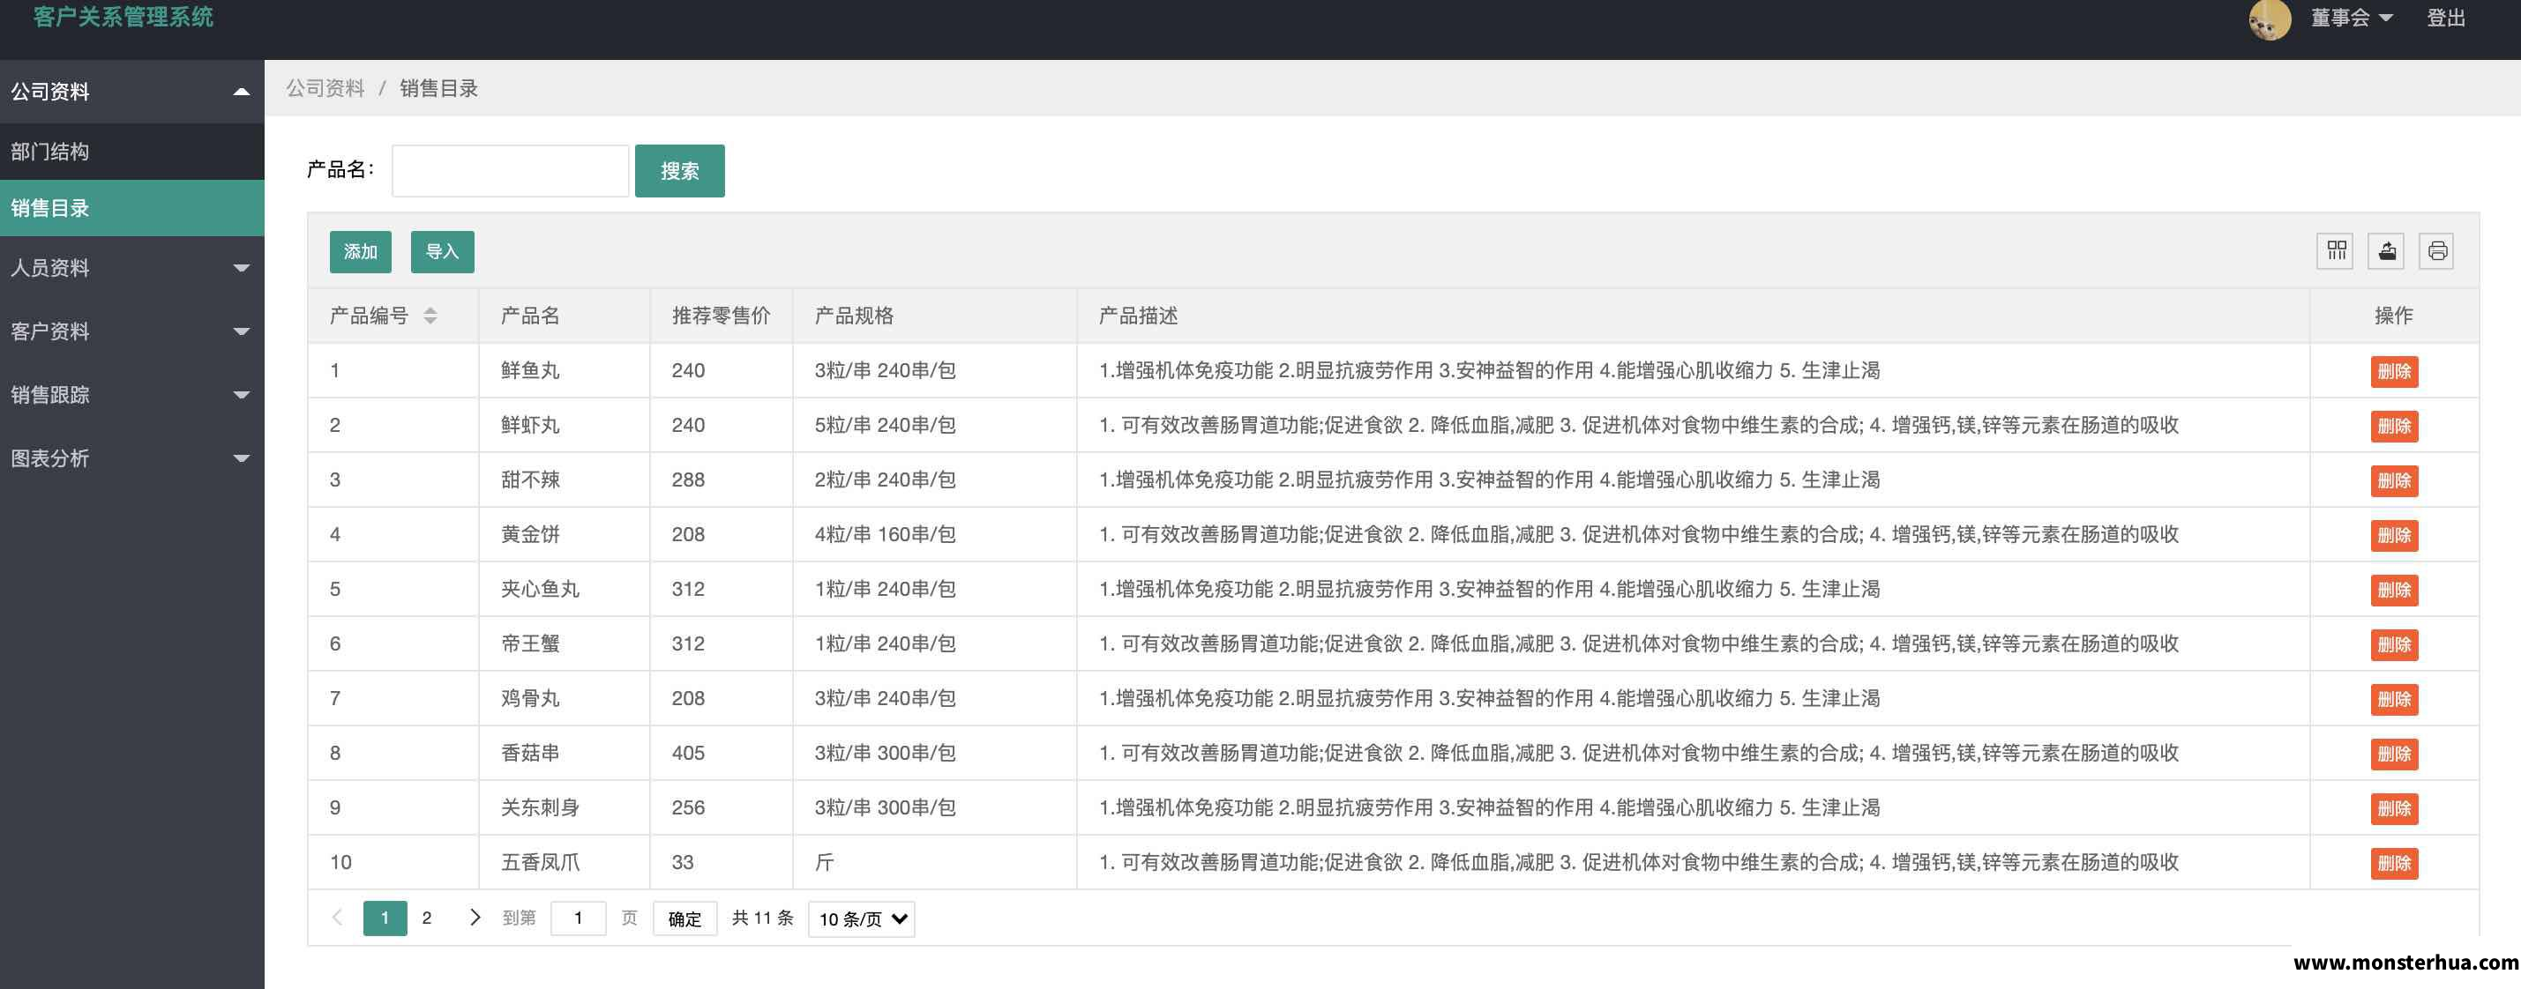Click the 共 11 条 total count text
The width and height of the screenshot is (2521, 989).
762,918
